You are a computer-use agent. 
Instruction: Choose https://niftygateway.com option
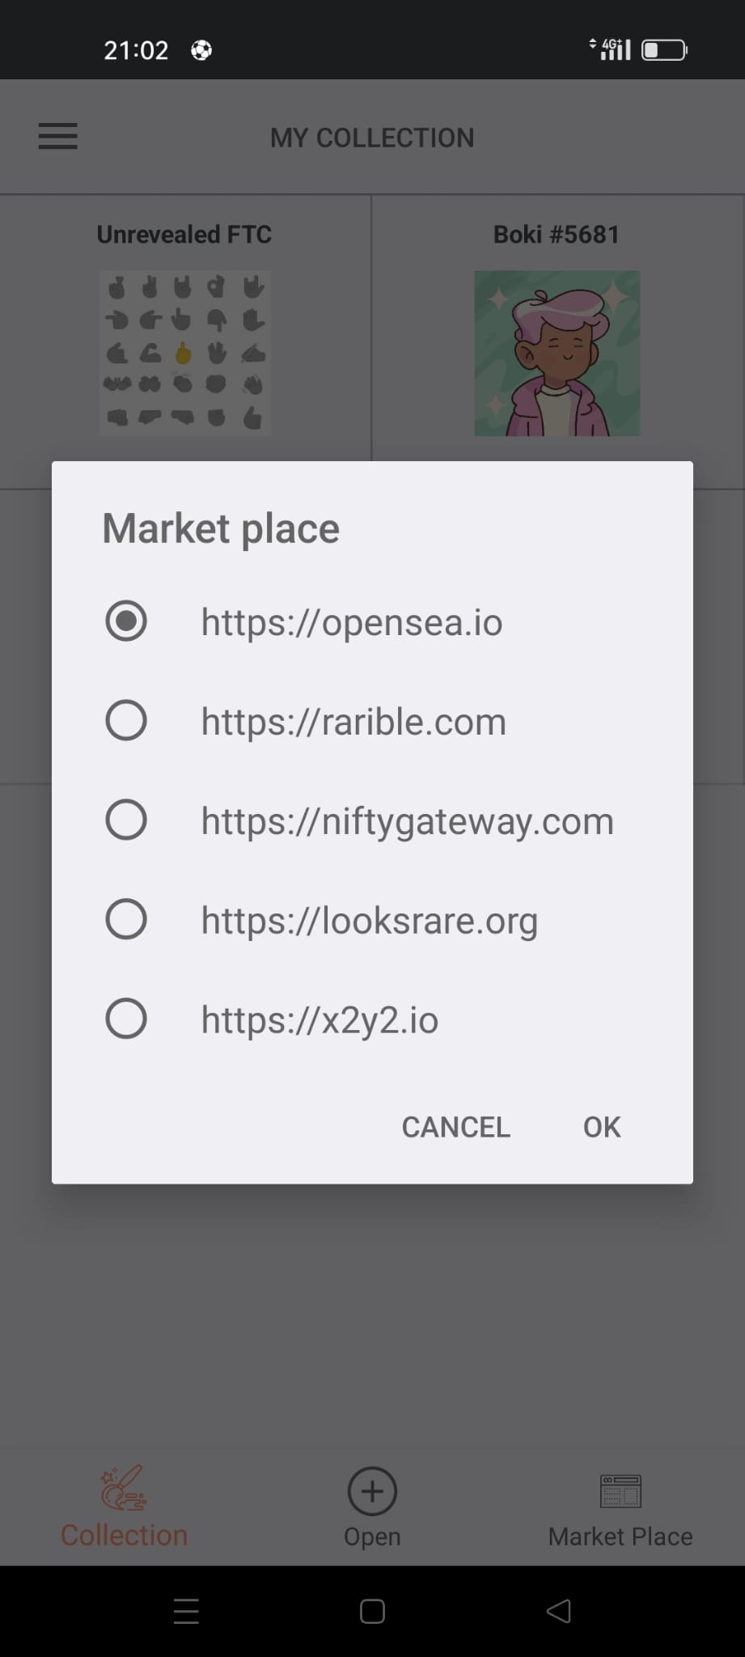[125, 820]
